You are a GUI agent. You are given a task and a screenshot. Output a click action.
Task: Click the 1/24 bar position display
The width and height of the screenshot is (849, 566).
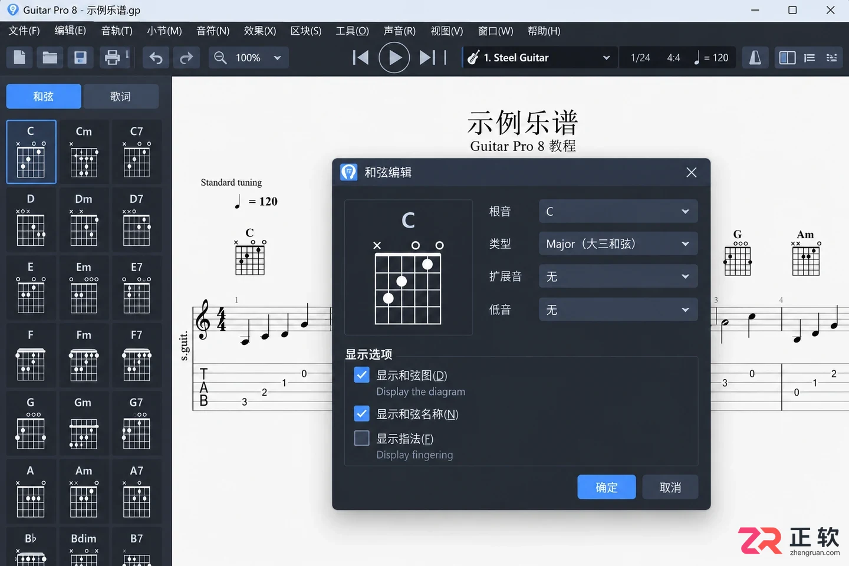pos(640,58)
